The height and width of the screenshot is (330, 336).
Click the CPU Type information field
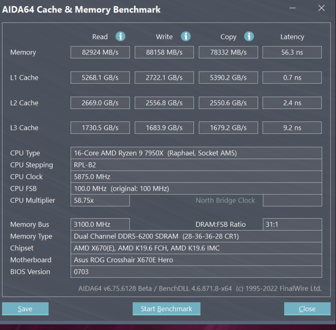[x=196, y=153]
